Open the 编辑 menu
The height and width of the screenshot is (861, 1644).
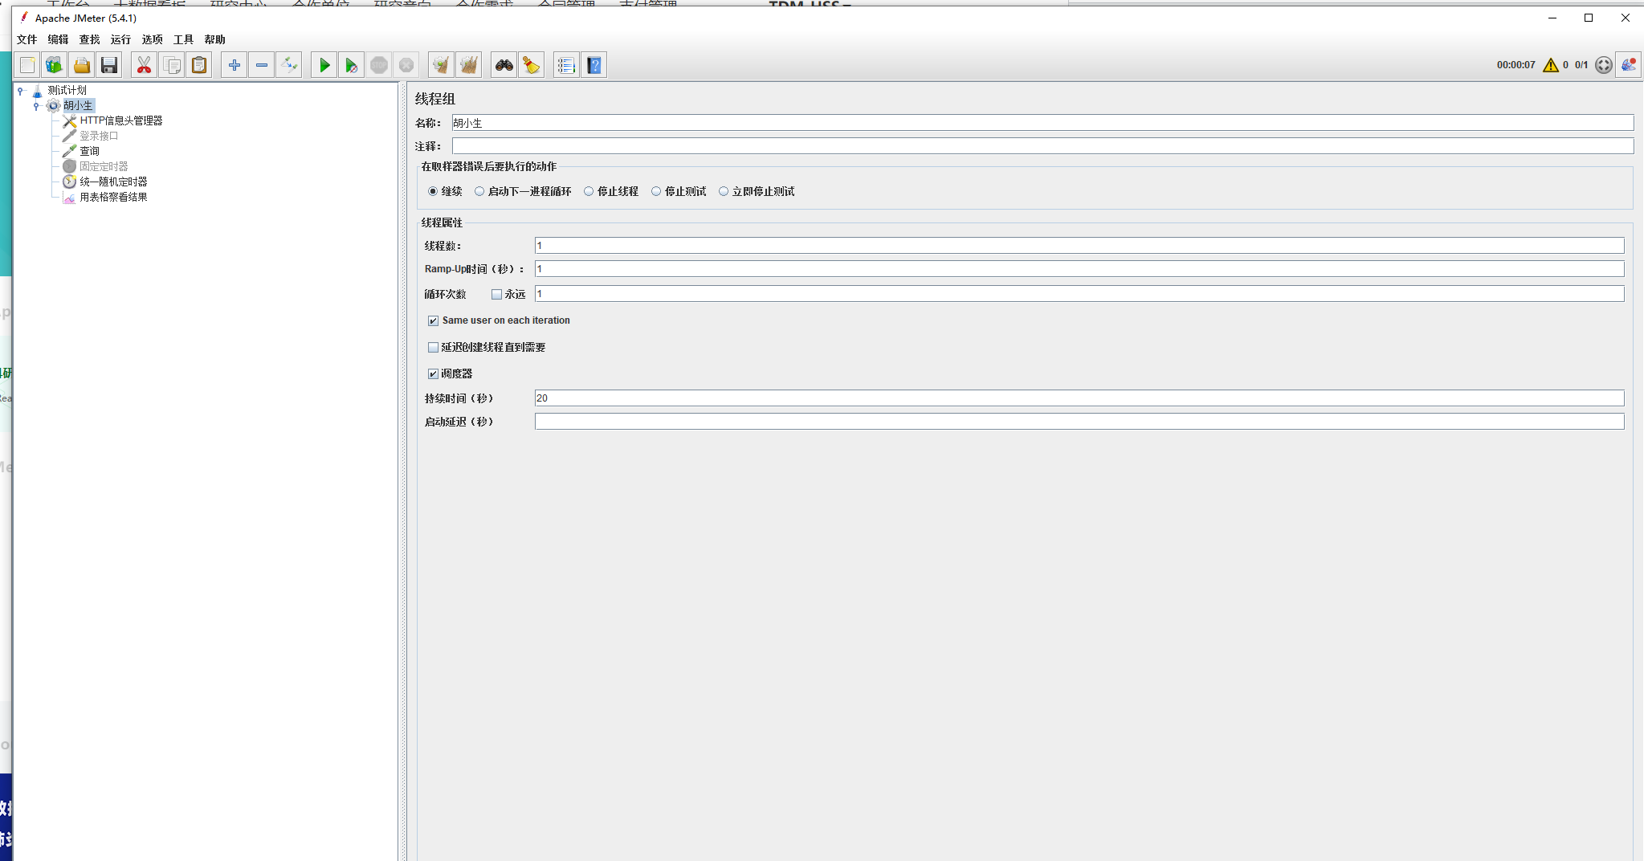click(58, 39)
